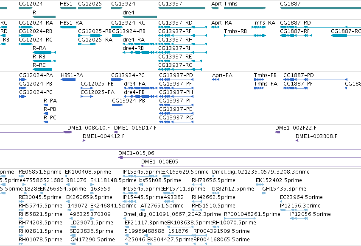
Task: Click transcript R-RC
Action: click(39, 66)
